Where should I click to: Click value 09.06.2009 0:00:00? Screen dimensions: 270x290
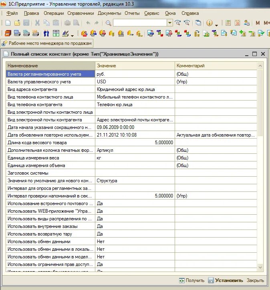point(135,127)
